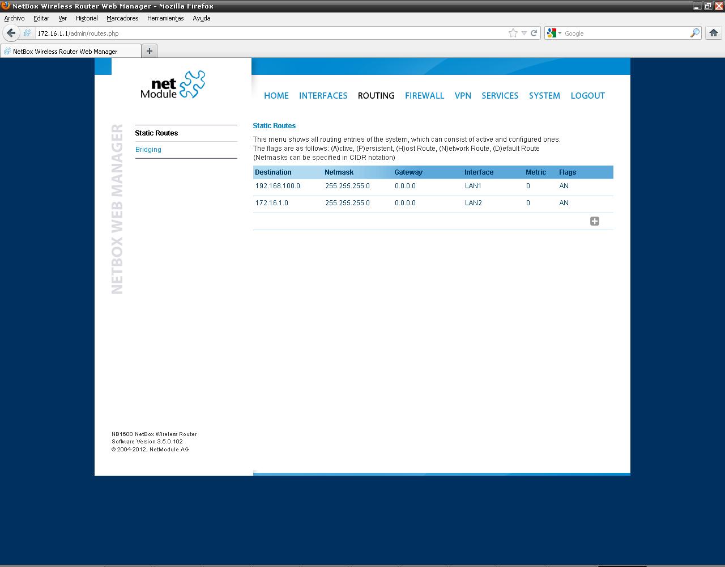The width and height of the screenshot is (725, 567).
Task: Click the site identity icon in the address bar
Action: (x=27, y=33)
